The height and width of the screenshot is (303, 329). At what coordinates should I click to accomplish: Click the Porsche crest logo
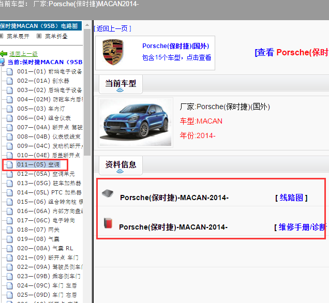coord(113,52)
